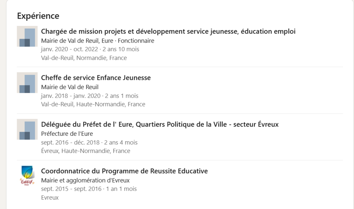This screenshot has width=354, height=209.
Task: Click the logo beside Déléguée du Préfet entry
Action: [x=27, y=129]
